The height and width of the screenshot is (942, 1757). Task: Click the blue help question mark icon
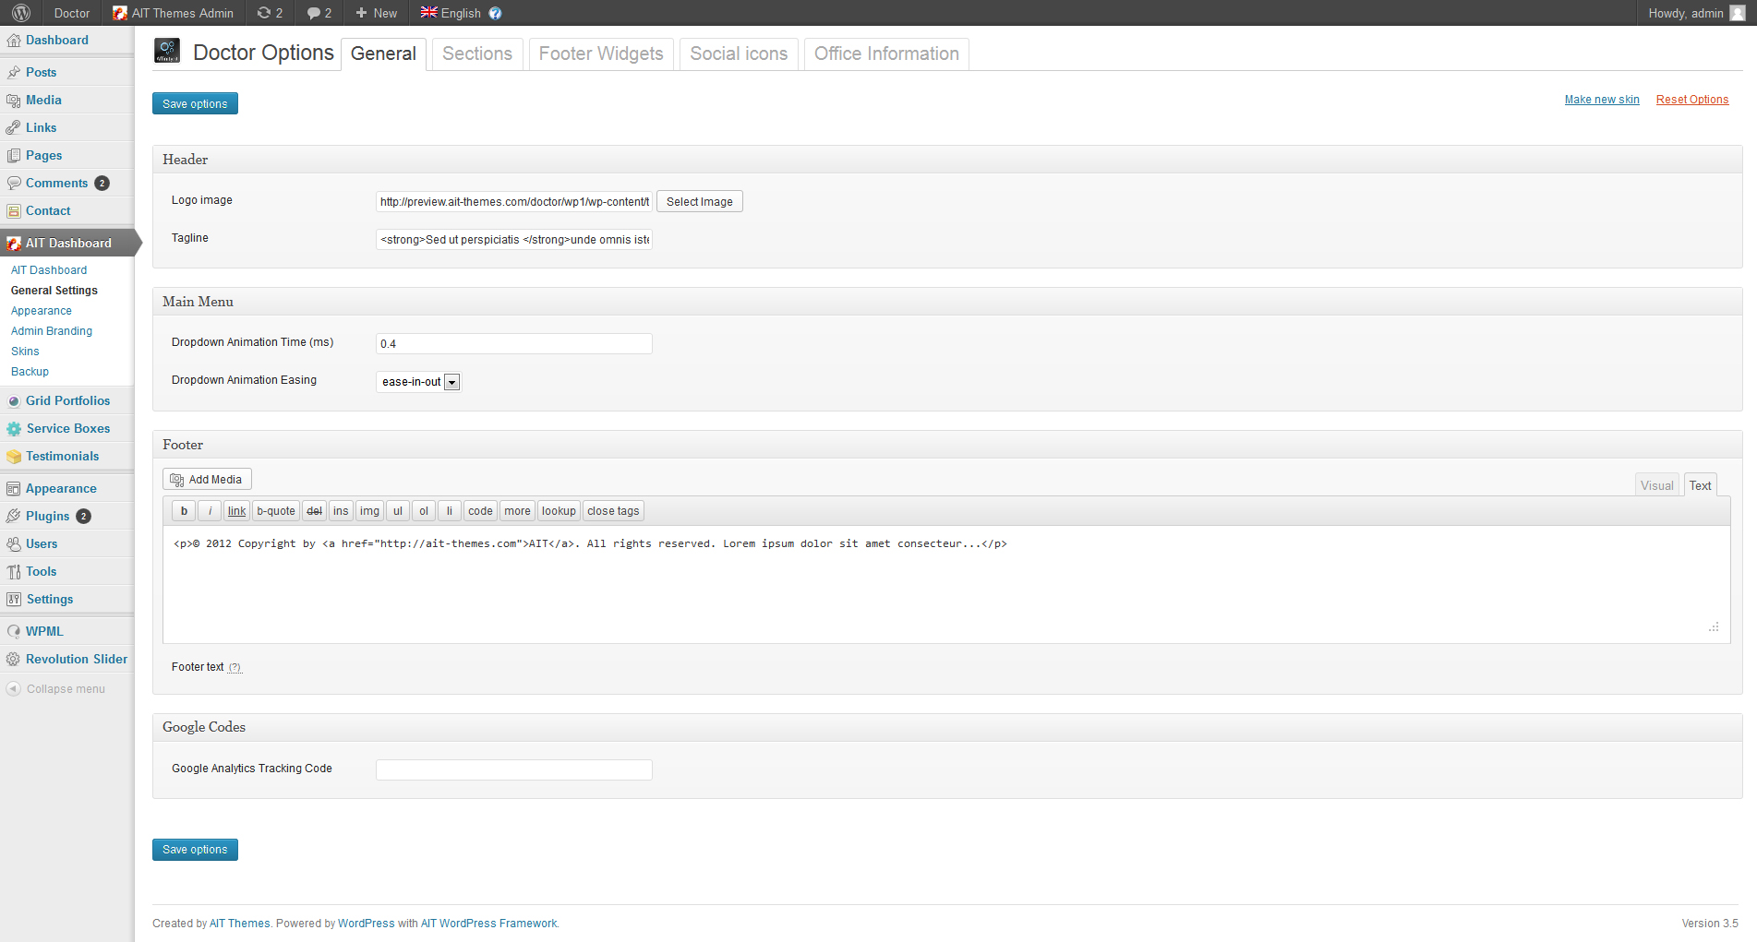(495, 13)
